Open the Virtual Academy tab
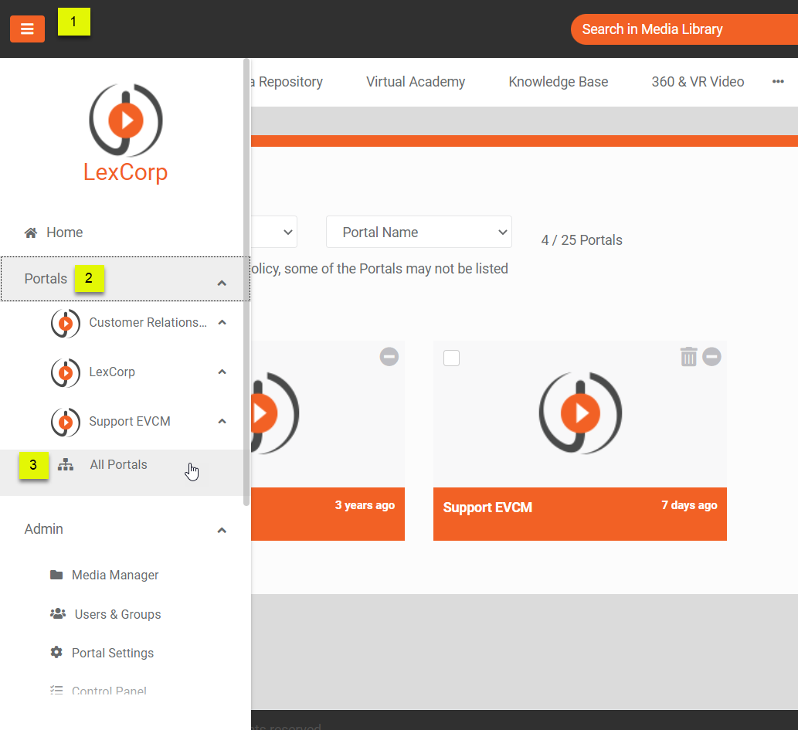Image resolution: width=798 pixels, height=730 pixels. point(416,82)
